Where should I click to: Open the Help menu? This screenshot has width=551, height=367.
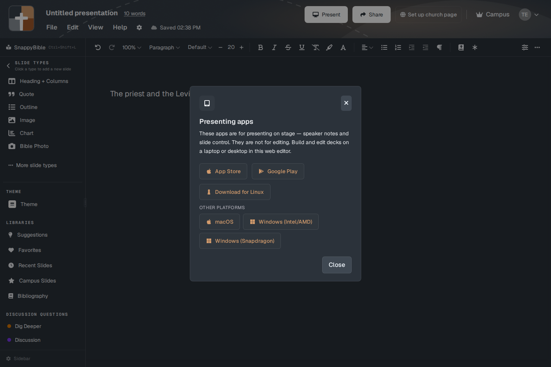120,28
